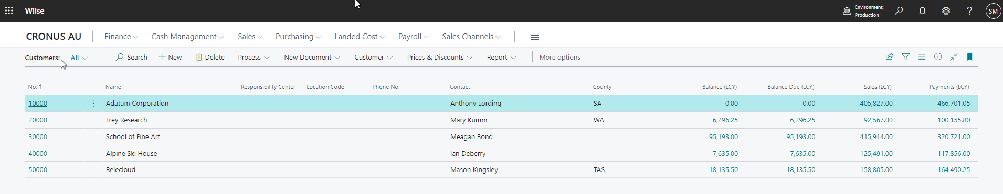Viewport: 1003px width, 194px height.
Task: Select the School of Fine Art cell
Action: coord(133,137)
